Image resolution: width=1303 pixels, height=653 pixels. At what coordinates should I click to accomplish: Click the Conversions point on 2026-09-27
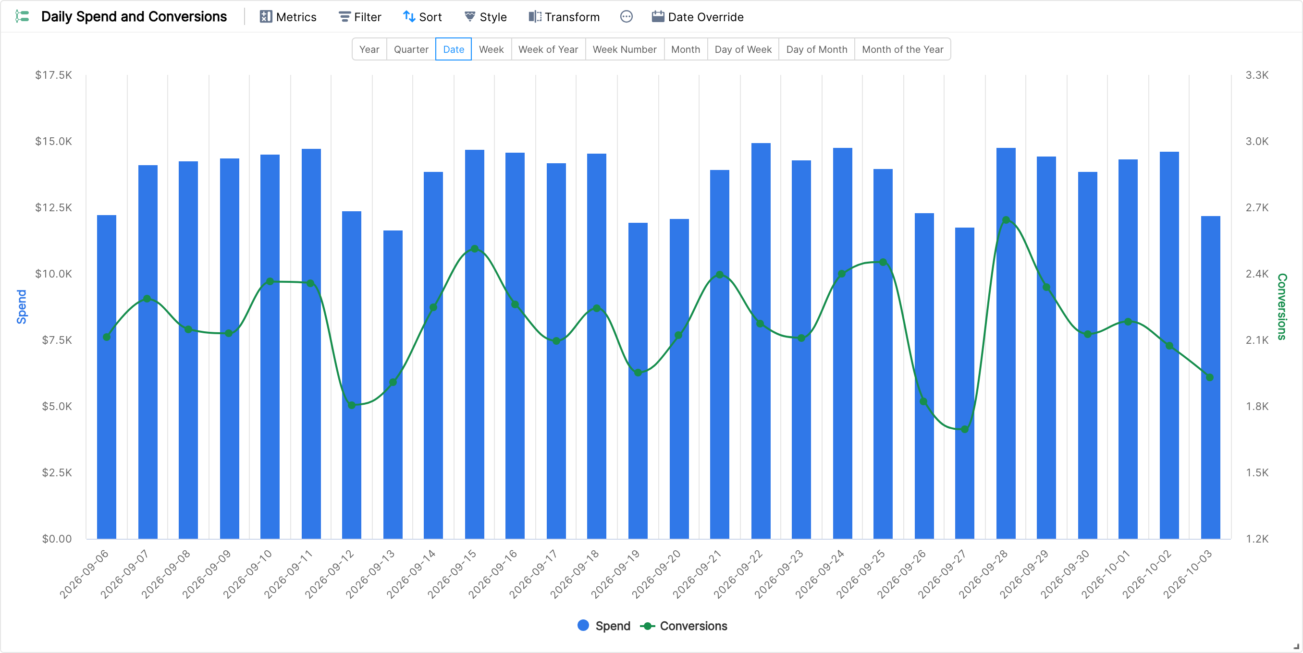(x=965, y=430)
